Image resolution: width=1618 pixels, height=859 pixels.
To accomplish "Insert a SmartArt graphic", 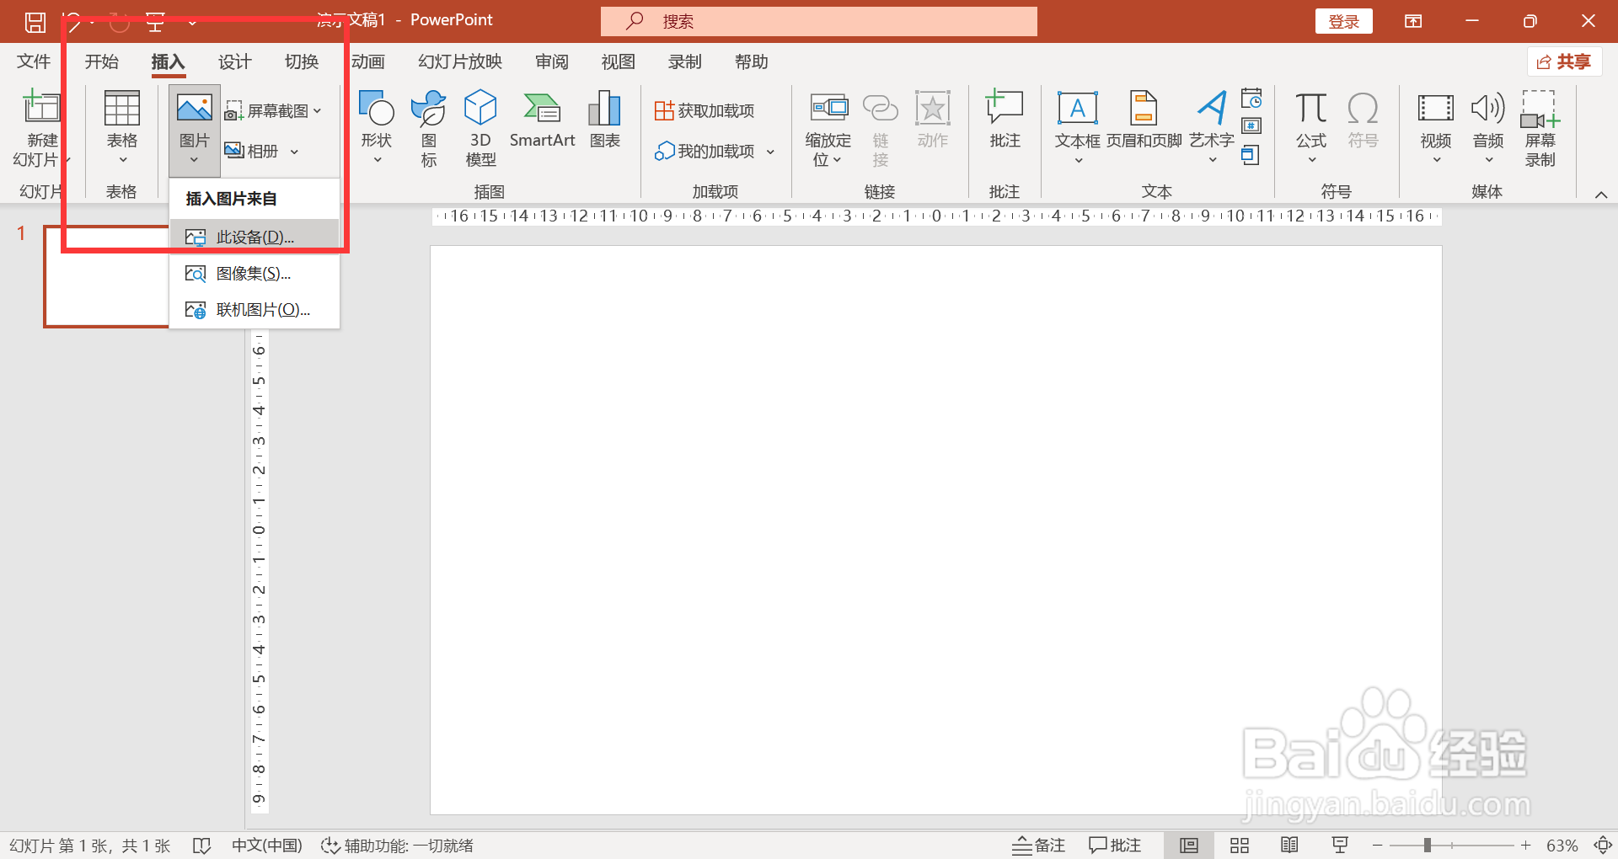I will (542, 120).
